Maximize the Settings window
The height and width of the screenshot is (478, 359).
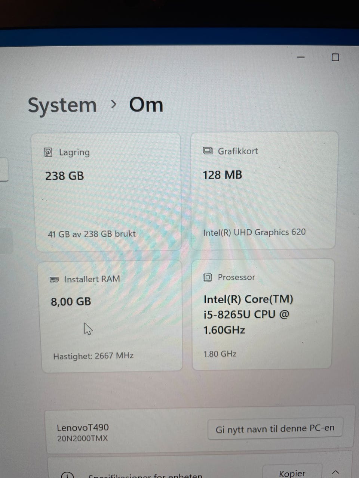[335, 57]
